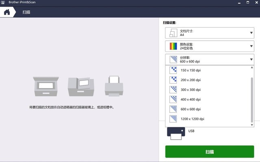Screen dimensions: 260x162
Task: Click the flatbed scanner illustration
Action: pyautogui.click(x=46, y=86)
